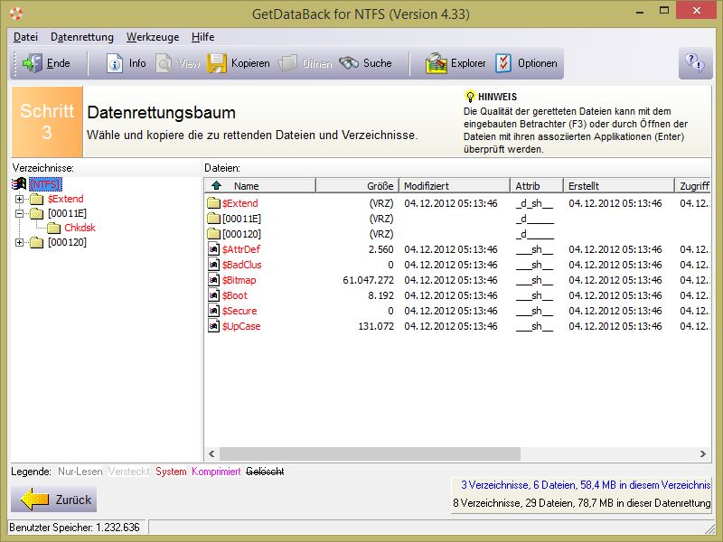
Task: Click the $UpCase file icon
Action: coord(213,326)
